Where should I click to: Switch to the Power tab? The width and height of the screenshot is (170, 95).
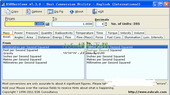tap(19, 33)
